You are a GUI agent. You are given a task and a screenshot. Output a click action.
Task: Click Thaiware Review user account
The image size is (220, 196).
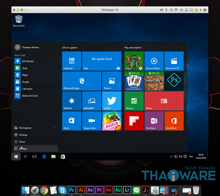(x=27, y=47)
